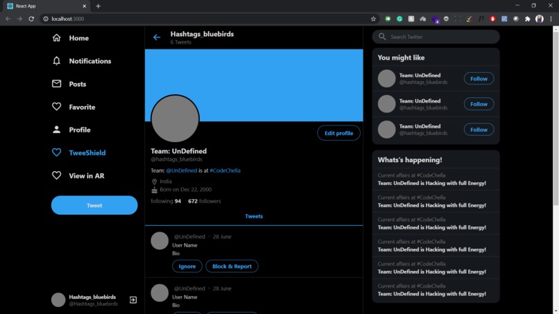Click the following 94 count
Image resolution: width=559 pixels, height=314 pixels.
[166, 201]
